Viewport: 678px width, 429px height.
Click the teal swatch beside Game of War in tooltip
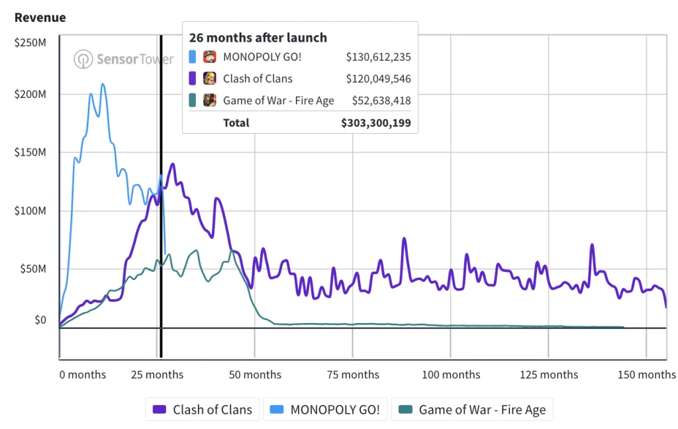[x=193, y=101]
